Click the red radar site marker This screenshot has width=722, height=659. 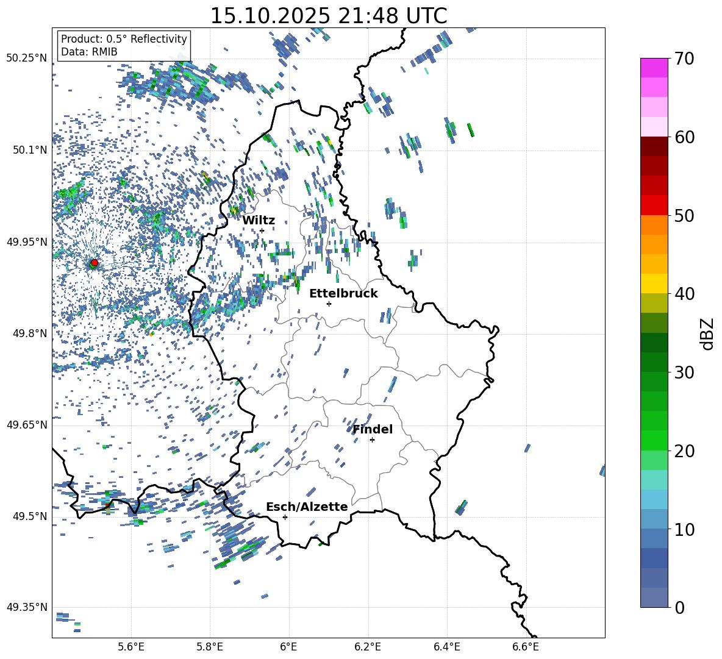point(94,263)
